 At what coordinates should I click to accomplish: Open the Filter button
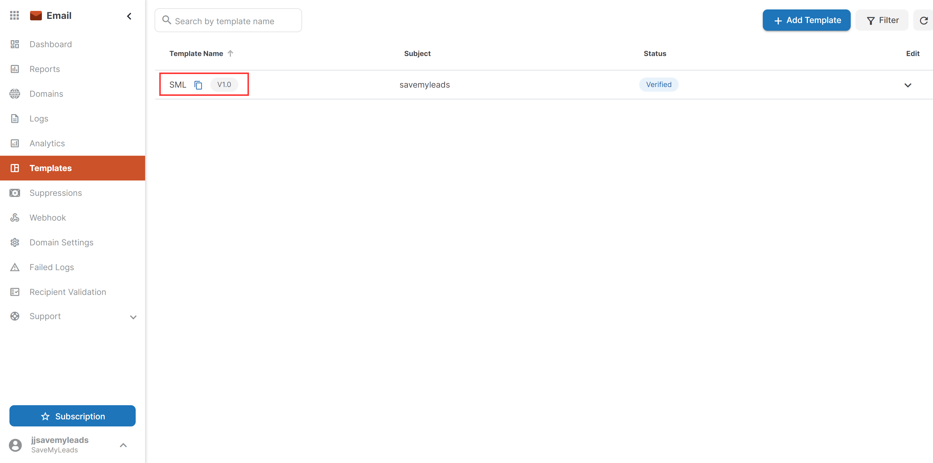pyautogui.click(x=882, y=20)
